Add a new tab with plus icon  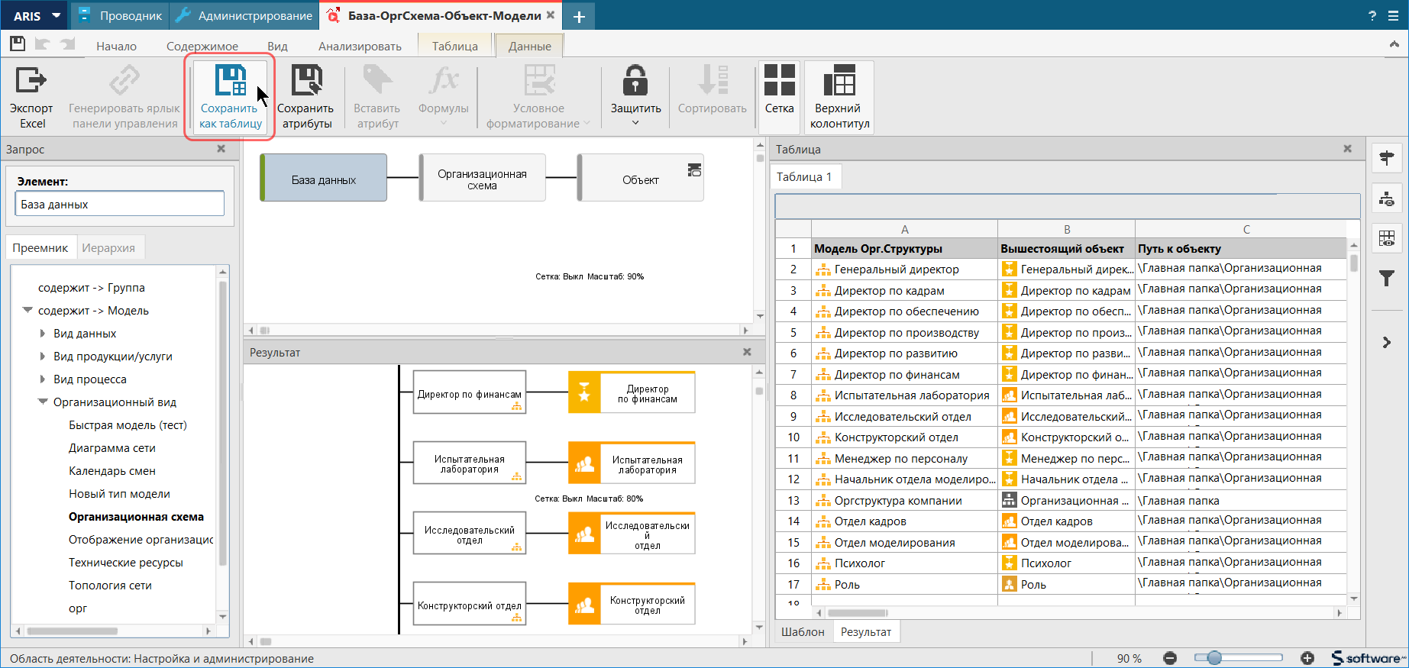(x=579, y=16)
